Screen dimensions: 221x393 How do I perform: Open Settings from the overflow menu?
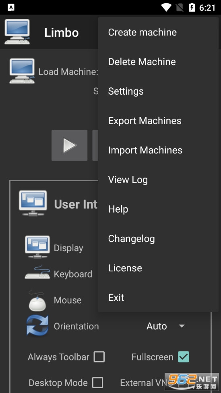[x=158, y=91]
